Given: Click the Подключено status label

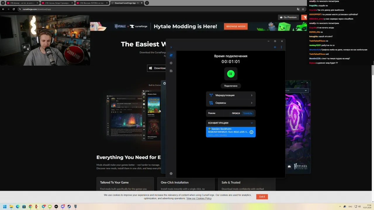Looking at the screenshot, I should coord(231,86).
